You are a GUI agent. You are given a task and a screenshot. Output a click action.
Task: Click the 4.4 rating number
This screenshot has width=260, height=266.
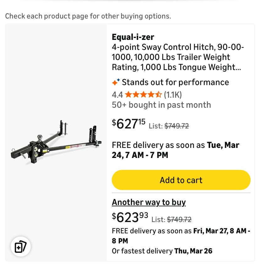coord(117,94)
